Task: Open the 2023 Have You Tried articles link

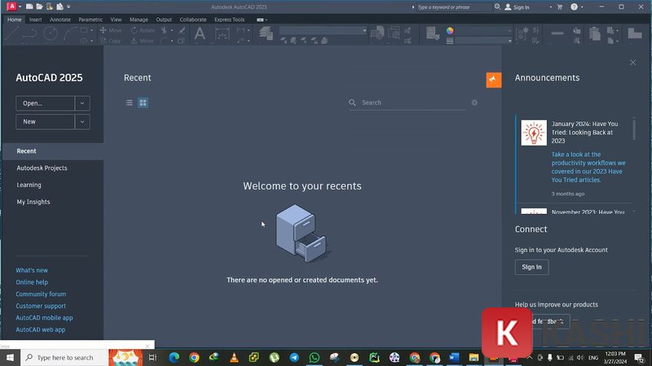Action: [x=588, y=168]
